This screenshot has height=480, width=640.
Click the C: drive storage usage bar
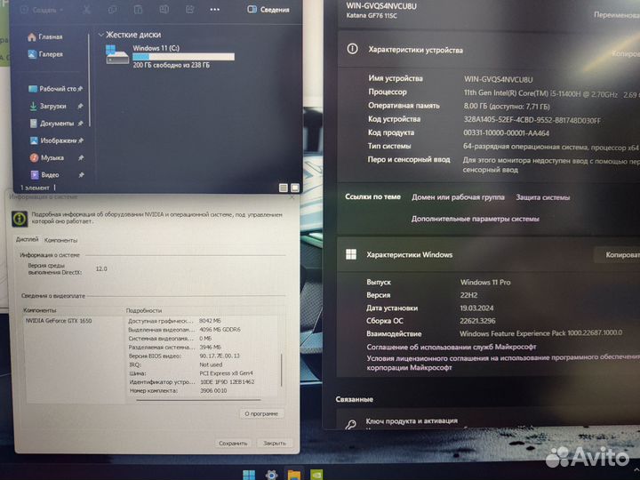(x=183, y=57)
